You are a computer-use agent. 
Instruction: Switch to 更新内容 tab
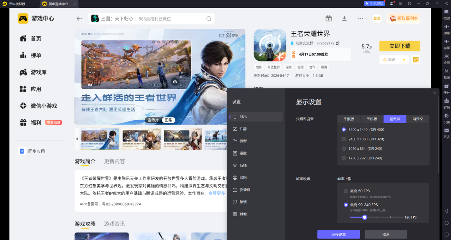114,161
